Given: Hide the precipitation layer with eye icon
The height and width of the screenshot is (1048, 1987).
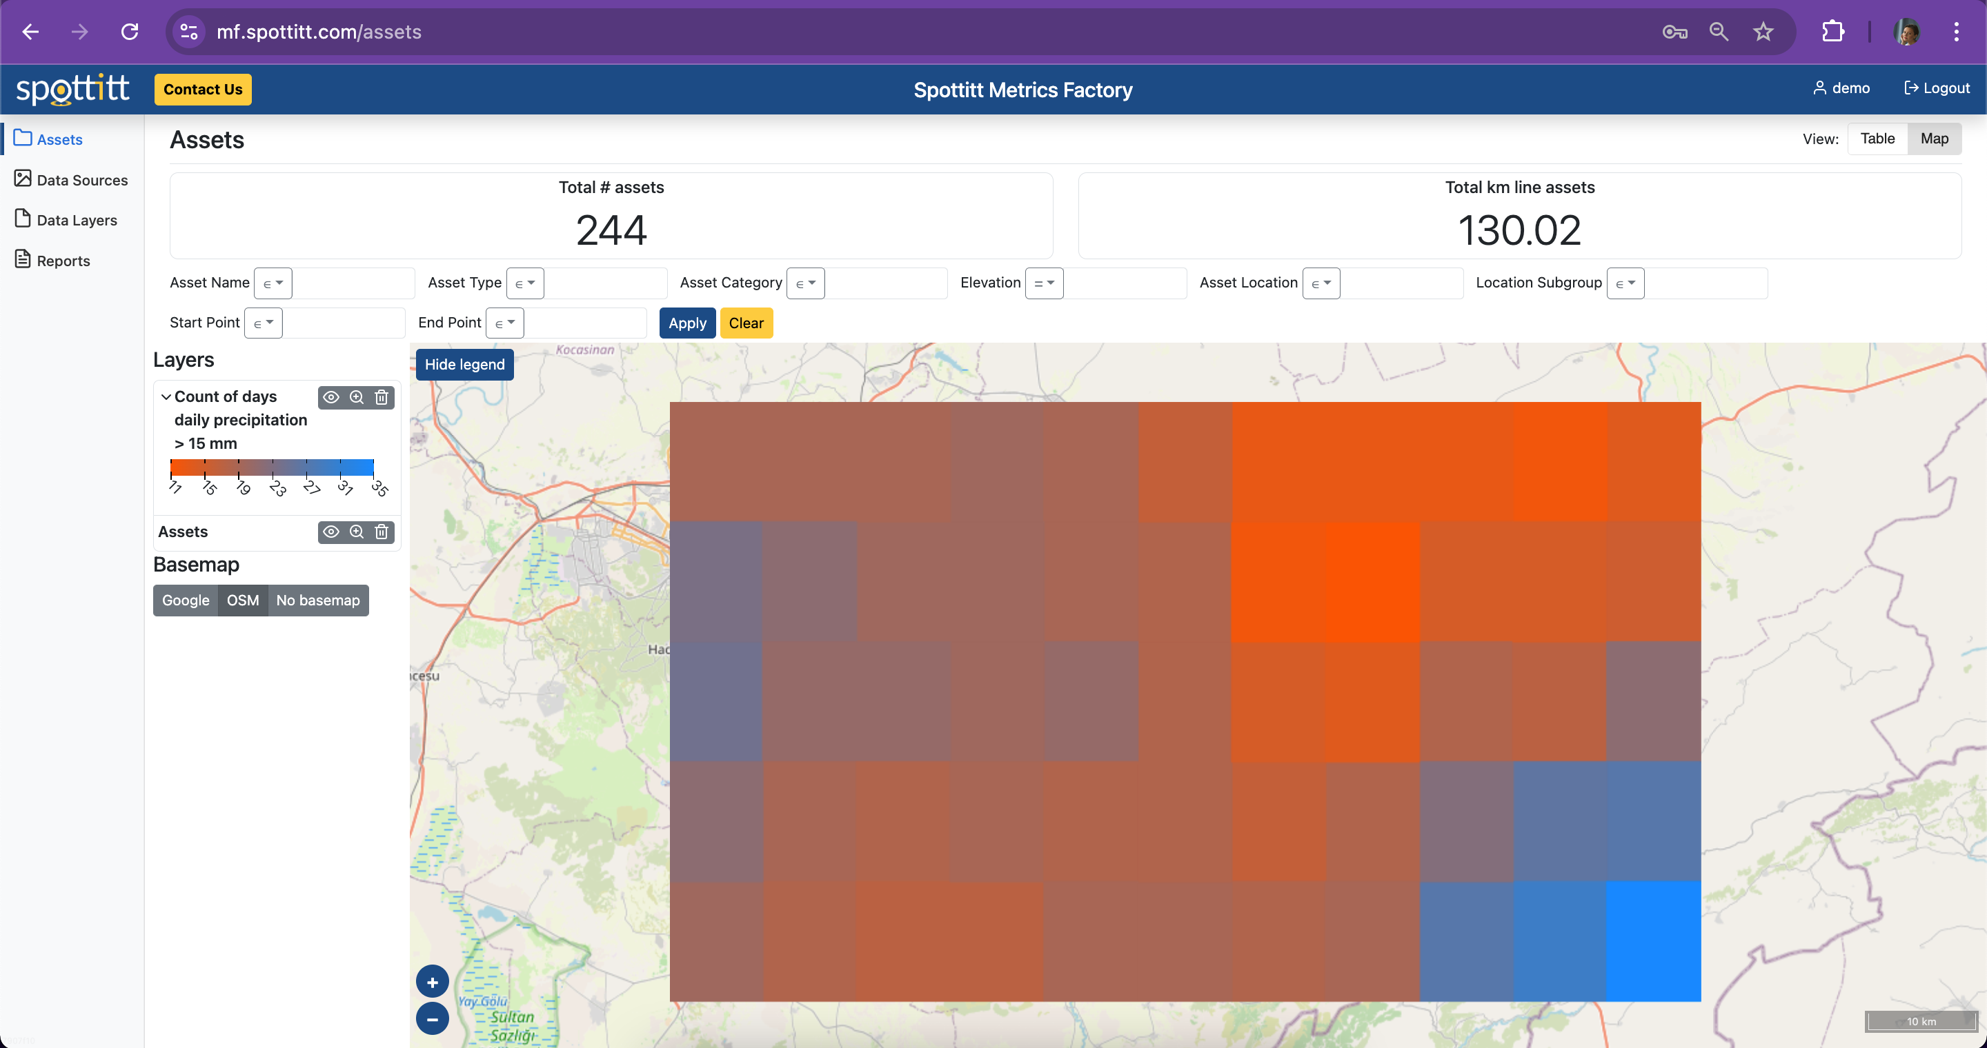Looking at the screenshot, I should pyautogui.click(x=331, y=397).
